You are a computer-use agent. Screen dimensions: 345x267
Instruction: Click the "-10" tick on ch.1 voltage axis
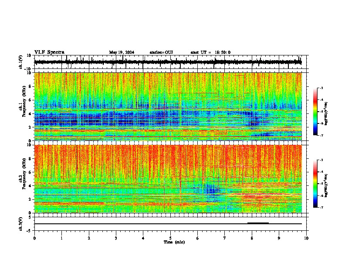pyautogui.click(x=28, y=69)
